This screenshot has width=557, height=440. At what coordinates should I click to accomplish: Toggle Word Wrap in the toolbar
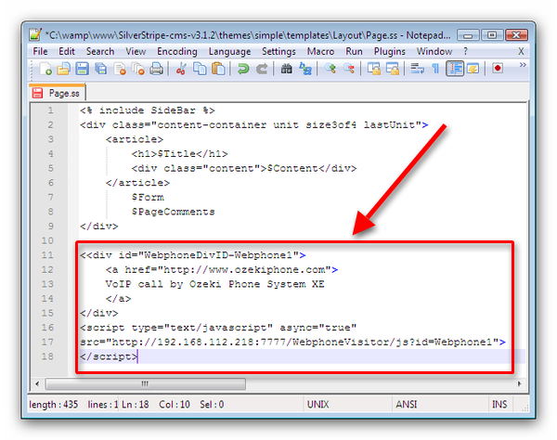click(416, 69)
